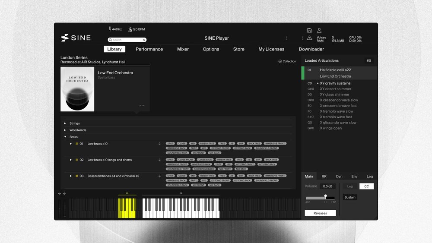The image size is (432, 243).
Task: Toggle the SPOT mic for Low brass a10
Action: pyautogui.click(x=170, y=143)
